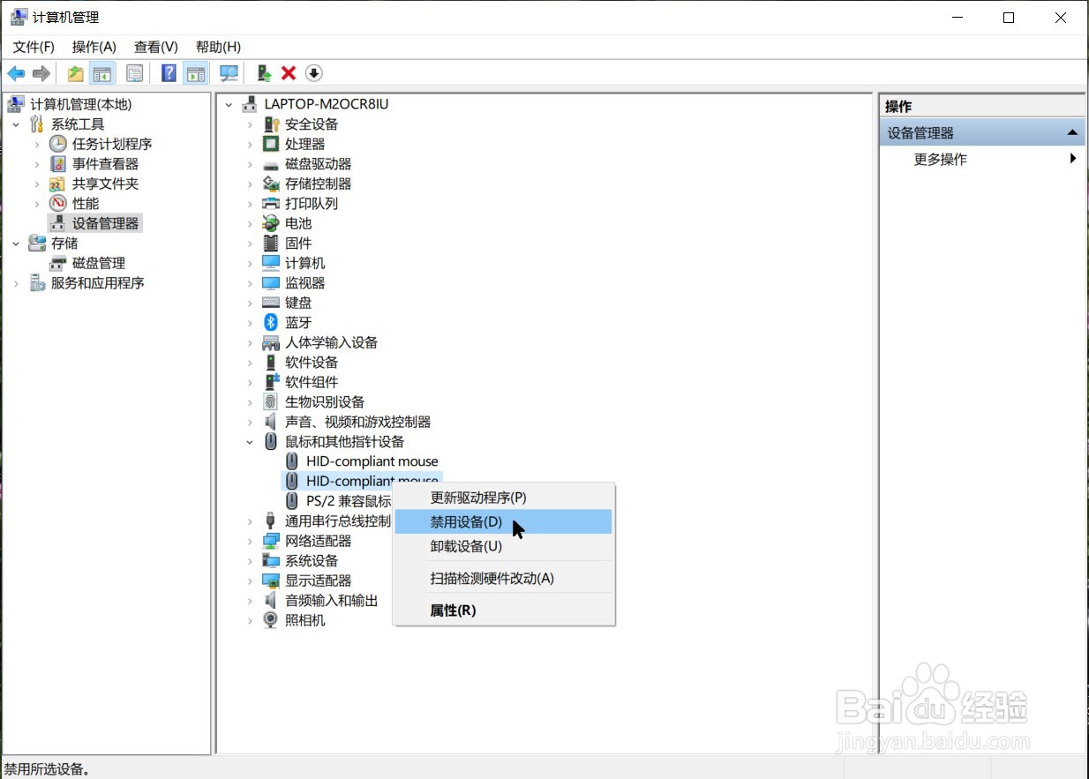
Task: Click the keyboard icon beside 键盘
Action: tap(271, 303)
